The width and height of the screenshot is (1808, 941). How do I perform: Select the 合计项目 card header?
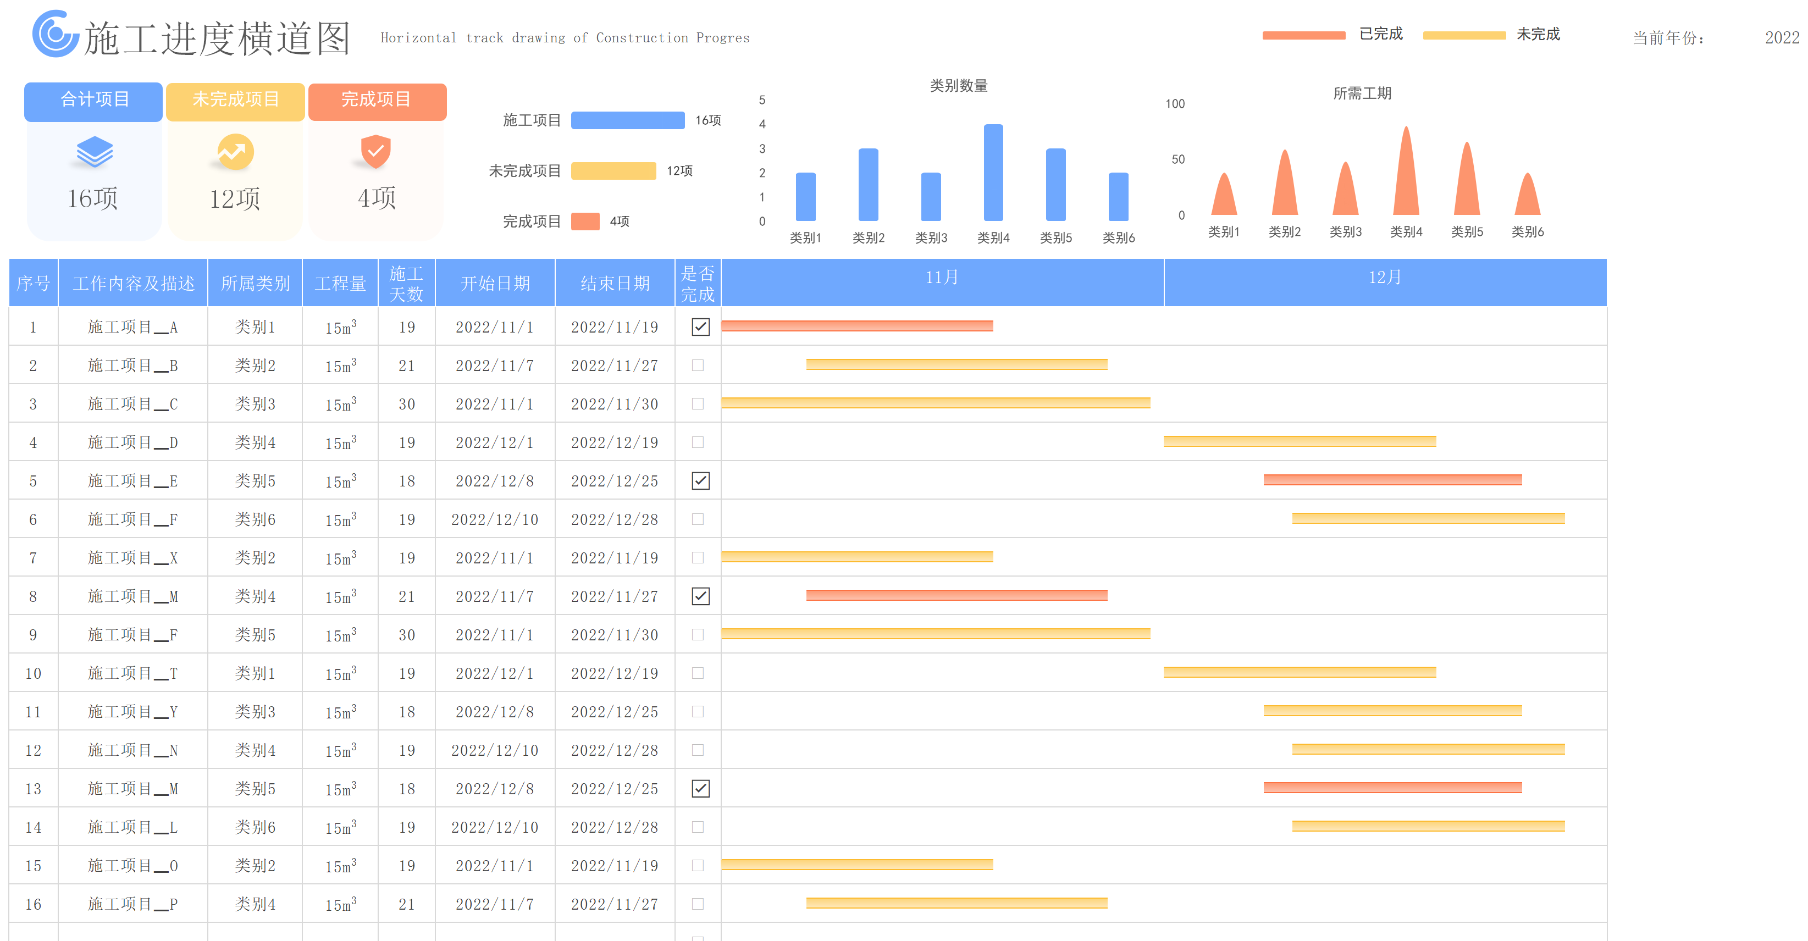(94, 99)
